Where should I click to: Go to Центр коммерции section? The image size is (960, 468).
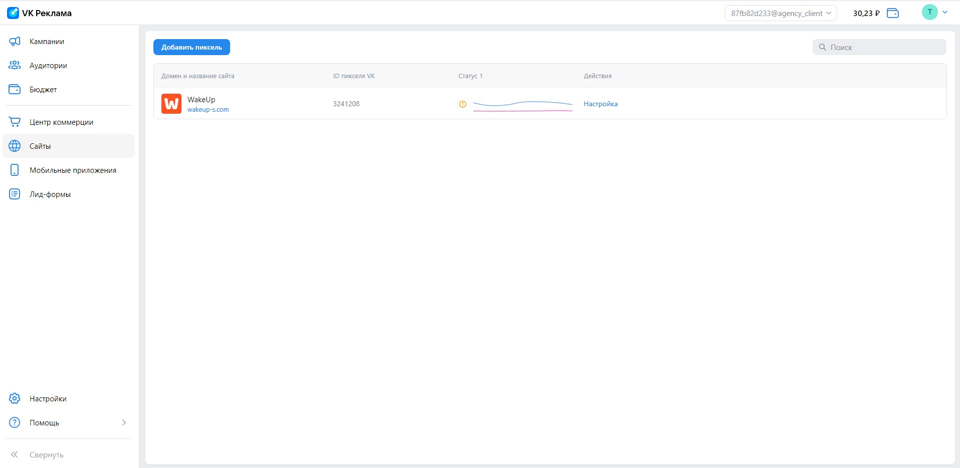(61, 122)
